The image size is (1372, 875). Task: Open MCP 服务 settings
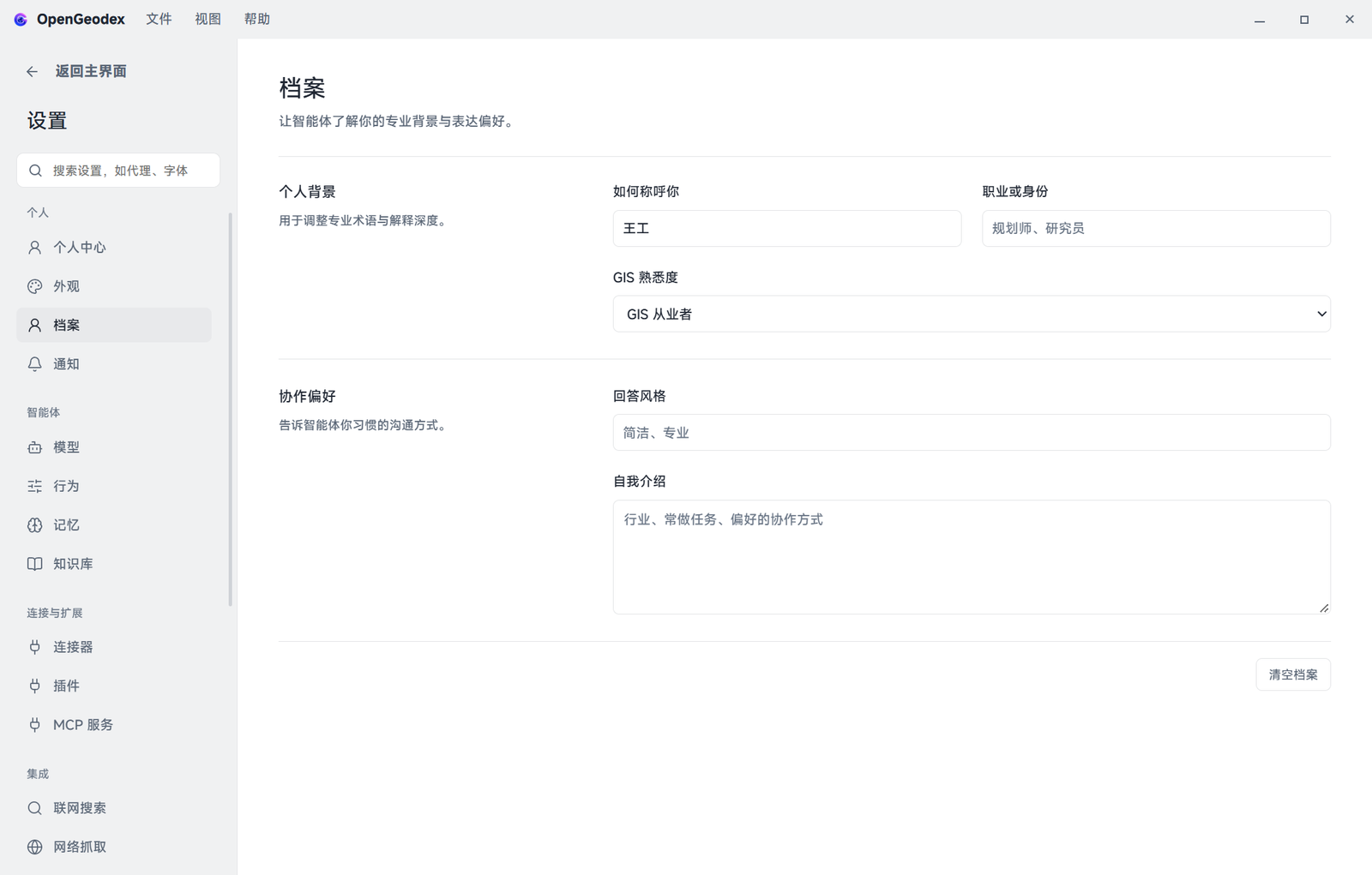pyautogui.click(x=114, y=725)
